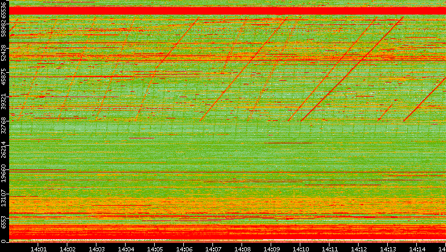Image resolution: width=446 pixels, height=252 pixels.
Task: Click the 14:01 time axis label
Action: (x=38, y=249)
